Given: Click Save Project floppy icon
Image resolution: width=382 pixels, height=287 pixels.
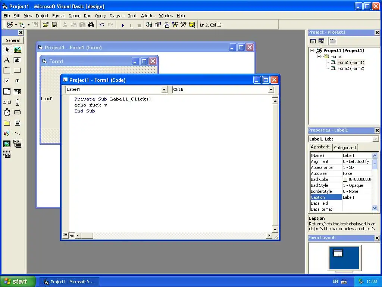Looking at the screenshot, I should (54, 25).
